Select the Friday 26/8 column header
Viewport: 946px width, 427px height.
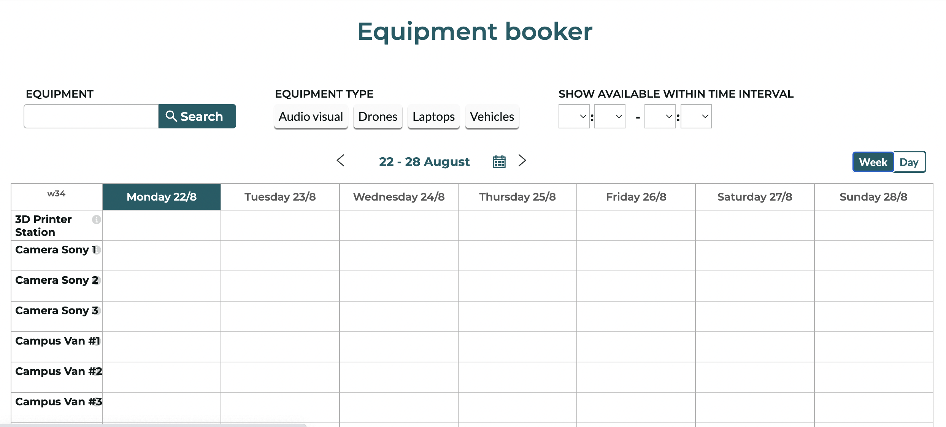tap(636, 197)
